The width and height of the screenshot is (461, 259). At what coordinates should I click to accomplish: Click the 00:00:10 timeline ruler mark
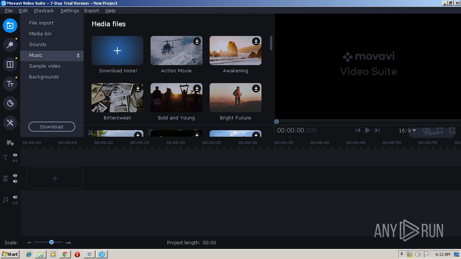point(104,143)
